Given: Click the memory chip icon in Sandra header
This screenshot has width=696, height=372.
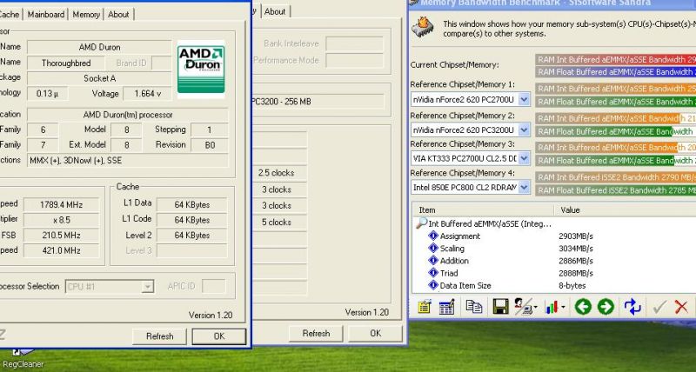Looking at the screenshot, I should point(422,28).
